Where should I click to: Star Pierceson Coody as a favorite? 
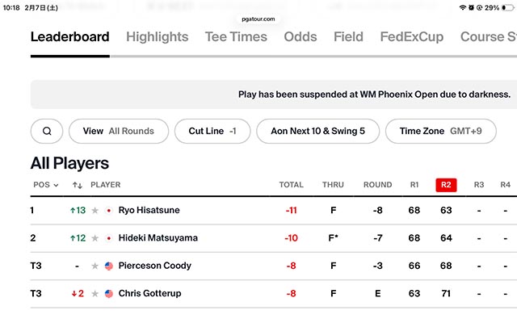[95, 266]
